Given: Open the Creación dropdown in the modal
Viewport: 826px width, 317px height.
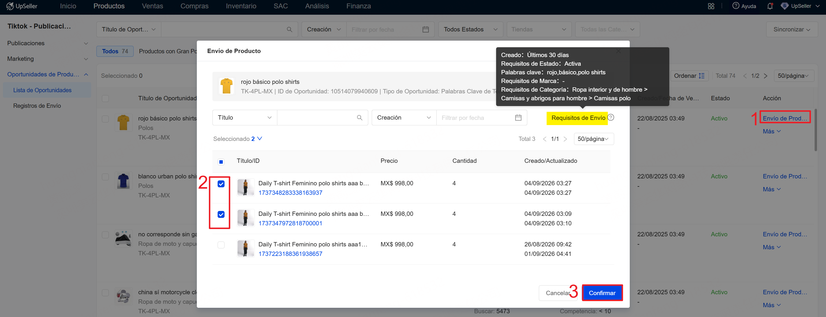Looking at the screenshot, I should [x=404, y=118].
